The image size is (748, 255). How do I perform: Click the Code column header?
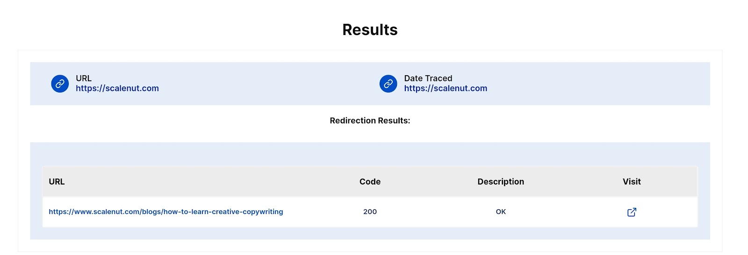(x=370, y=182)
